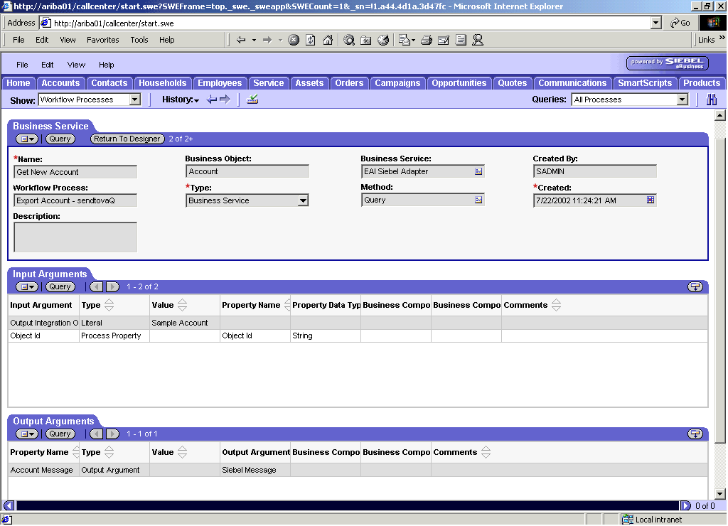Stop page loading with the Stop icon
The width and height of the screenshot is (728, 526).
tap(294, 40)
